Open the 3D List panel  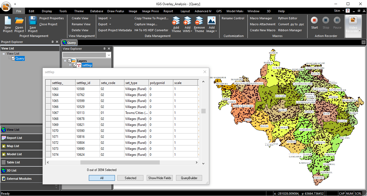21,170
